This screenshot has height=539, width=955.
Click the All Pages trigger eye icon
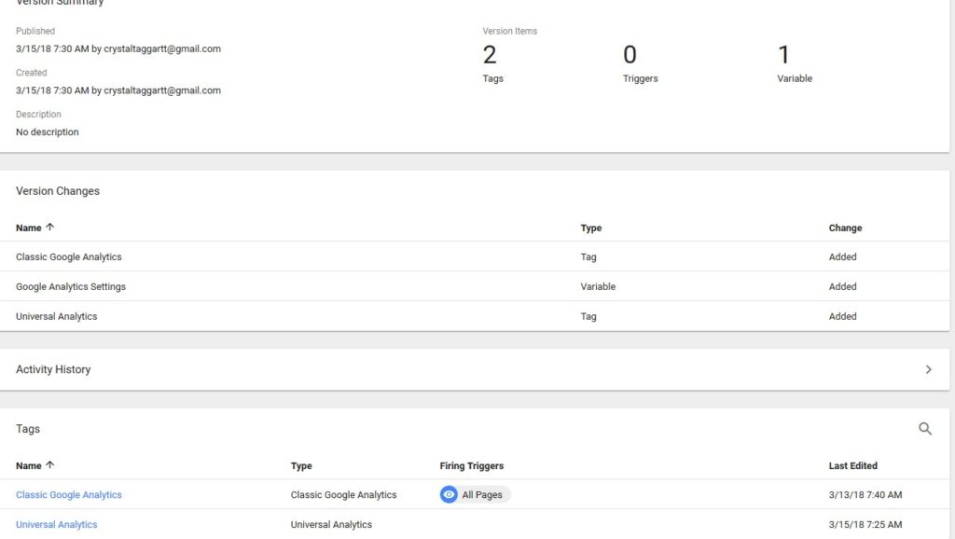(x=449, y=494)
